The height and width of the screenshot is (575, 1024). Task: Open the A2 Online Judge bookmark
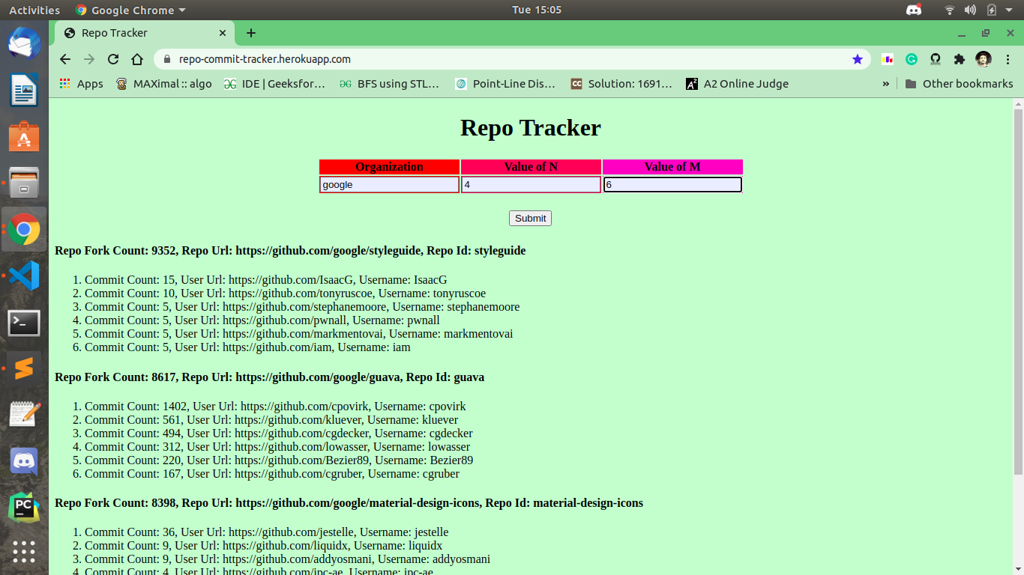click(x=737, y=84)
